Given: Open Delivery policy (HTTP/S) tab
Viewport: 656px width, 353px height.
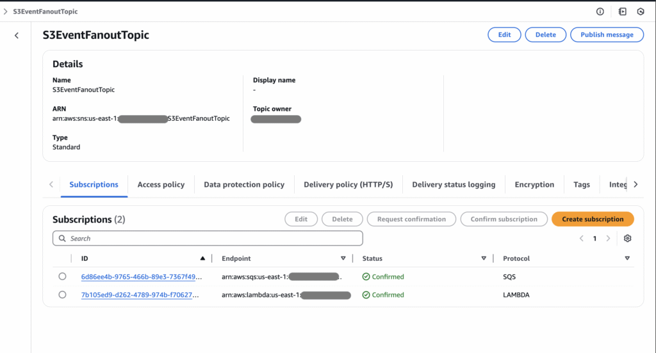Looking at the screenshot, I should (x=348, y=185).
